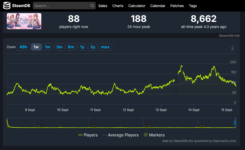This screenshot has height=150, width=245.
Task: Open the Calendar page
Action: (x=158, y=6)
